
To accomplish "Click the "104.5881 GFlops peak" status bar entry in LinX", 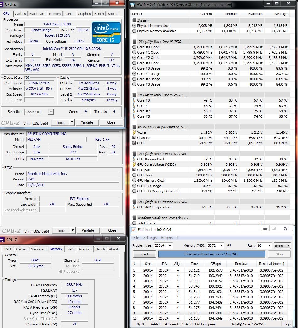I will click(199, 324).
